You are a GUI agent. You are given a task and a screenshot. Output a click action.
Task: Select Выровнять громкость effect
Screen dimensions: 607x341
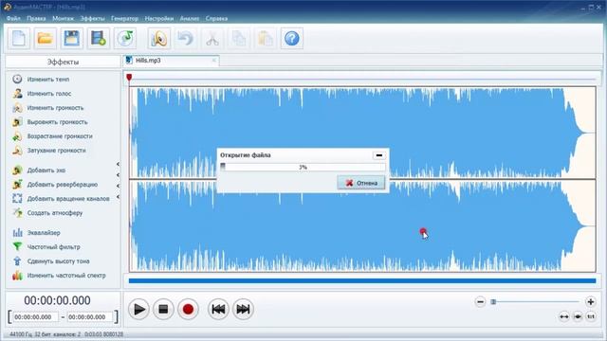(50, 122)
